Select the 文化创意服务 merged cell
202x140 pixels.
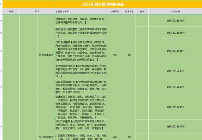click(46, 118)
